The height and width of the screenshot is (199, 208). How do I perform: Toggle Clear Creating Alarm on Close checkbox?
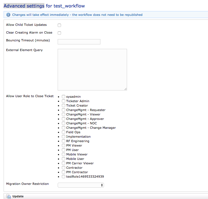pyautogui.click(x=59, y=33)
